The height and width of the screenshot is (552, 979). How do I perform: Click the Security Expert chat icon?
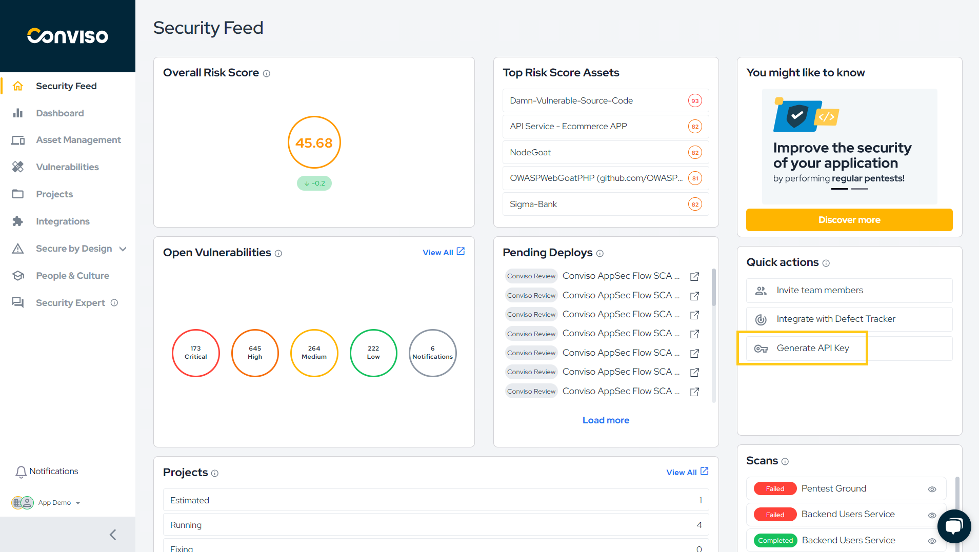coord(18,302)
